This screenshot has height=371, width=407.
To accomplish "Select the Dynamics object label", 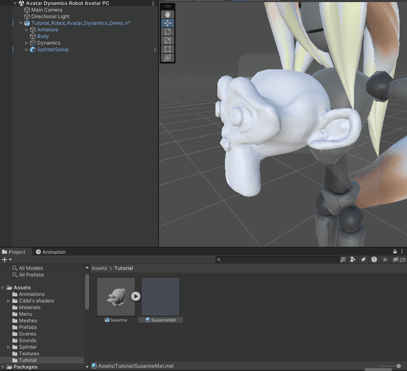I will (x=49, y=43).
